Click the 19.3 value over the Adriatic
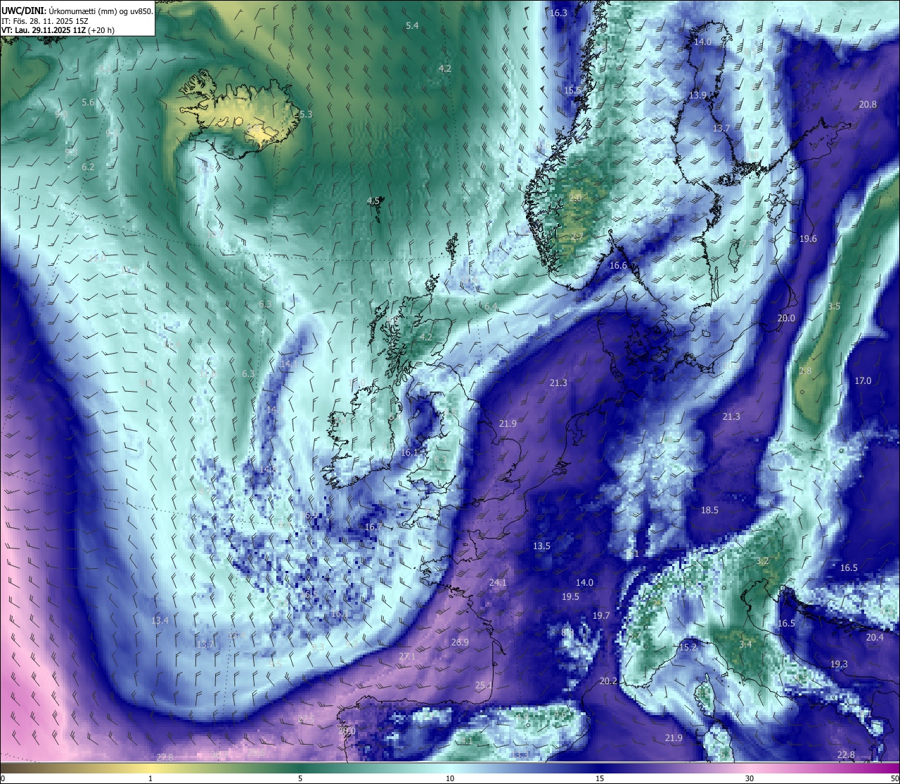900x784 pixels. coord(839,664)
